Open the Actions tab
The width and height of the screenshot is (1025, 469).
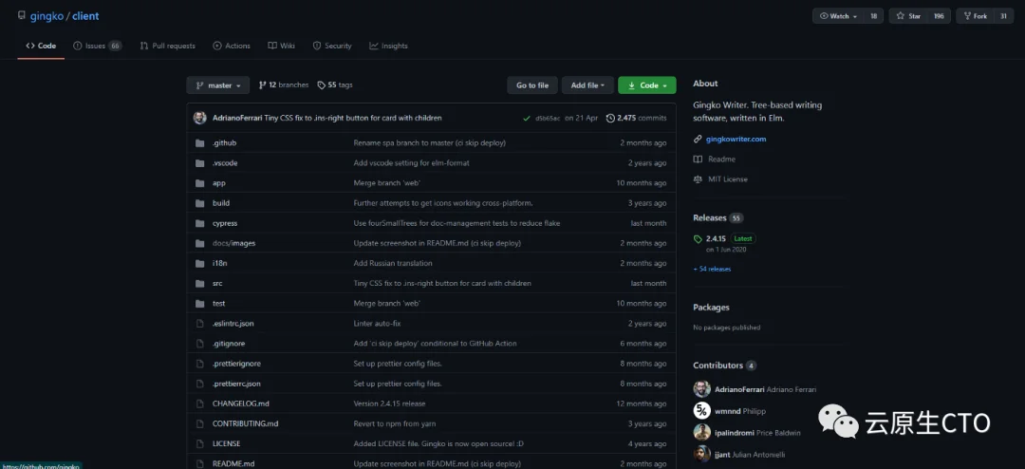[x=232, y=46]
